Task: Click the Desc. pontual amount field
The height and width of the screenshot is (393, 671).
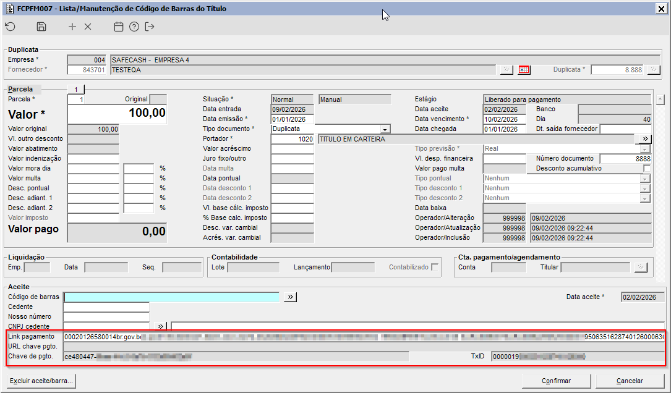Action: coord(93,188)
